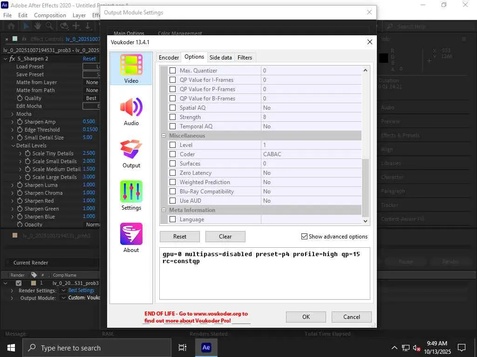Collapse the Miscellaneous group
Viewport: 477px width, 357px height.
164,136
